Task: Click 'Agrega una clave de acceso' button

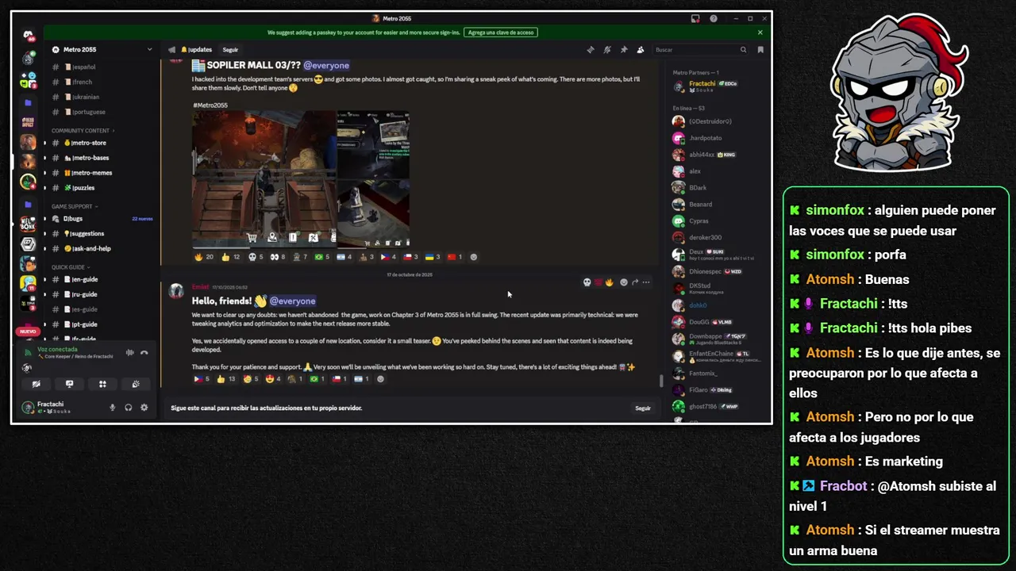Action: (x=501, y=33)
